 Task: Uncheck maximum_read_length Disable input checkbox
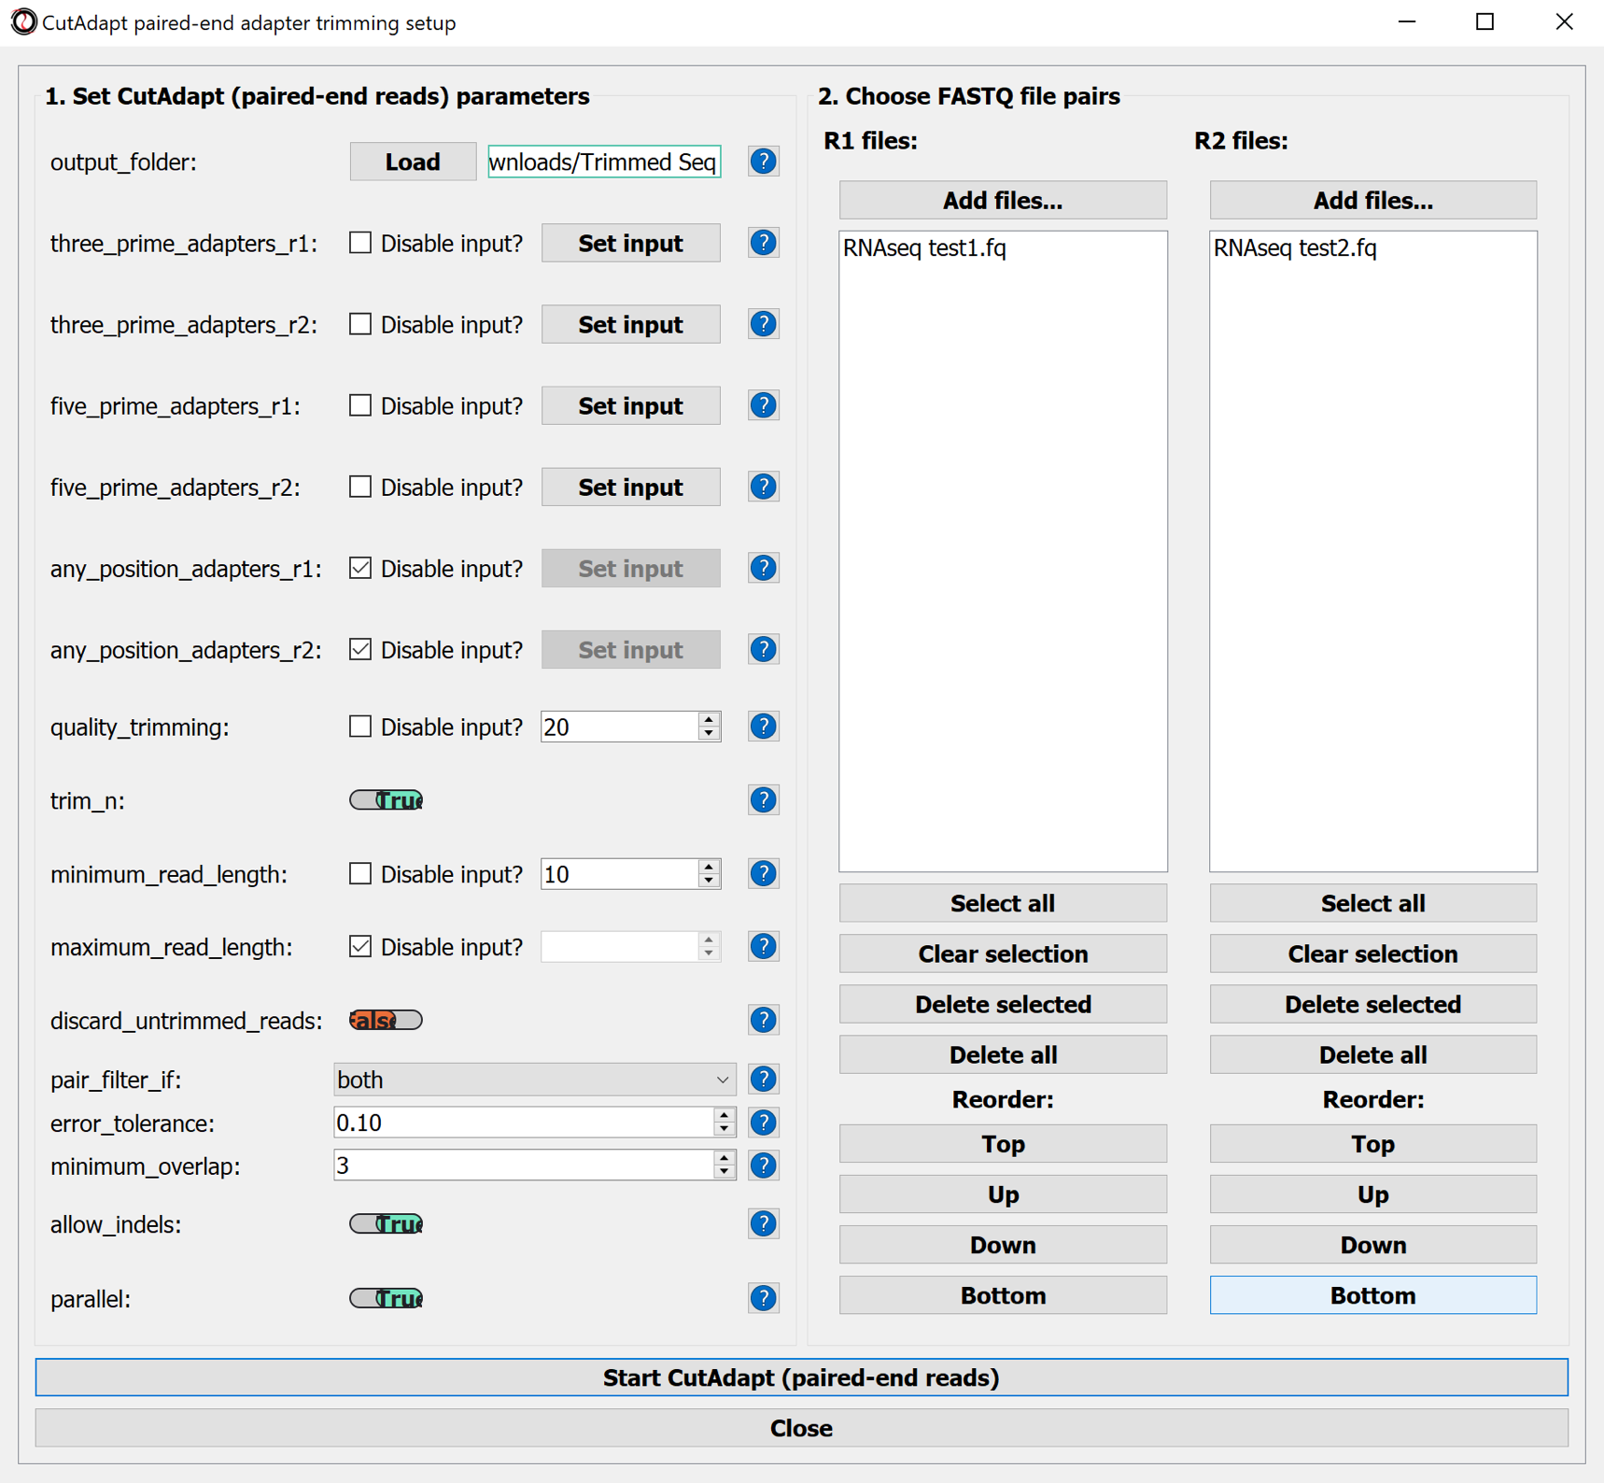(x=360, y=946)
